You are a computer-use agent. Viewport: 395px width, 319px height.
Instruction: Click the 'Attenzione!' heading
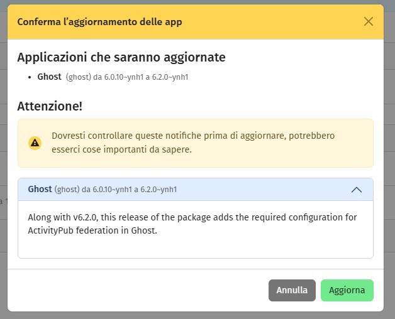click(50, 106)
